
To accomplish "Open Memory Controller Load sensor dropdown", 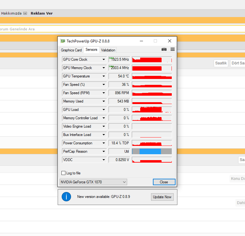I will (104, 118).
